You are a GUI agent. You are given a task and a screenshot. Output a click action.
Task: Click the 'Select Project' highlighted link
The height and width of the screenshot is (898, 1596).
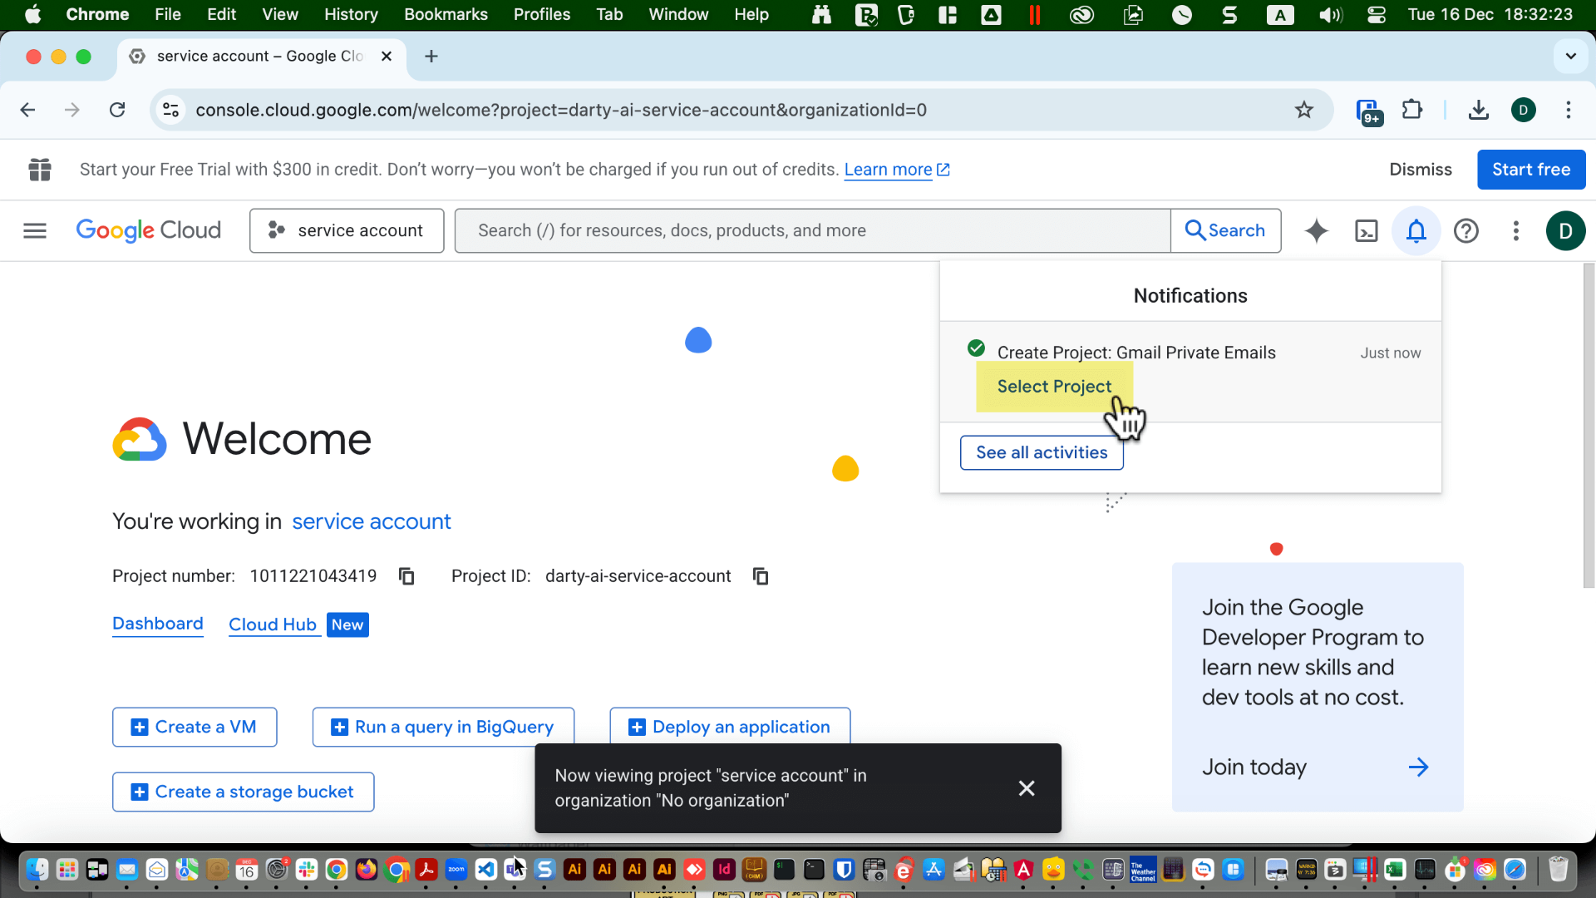point(1053,386)
